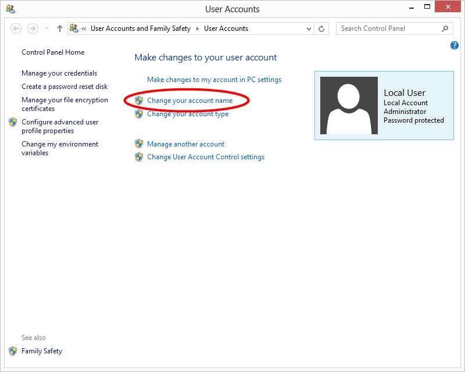Click the Family Safety shield icon
Screen dimensions: 465x372
(x=13, y=351)
